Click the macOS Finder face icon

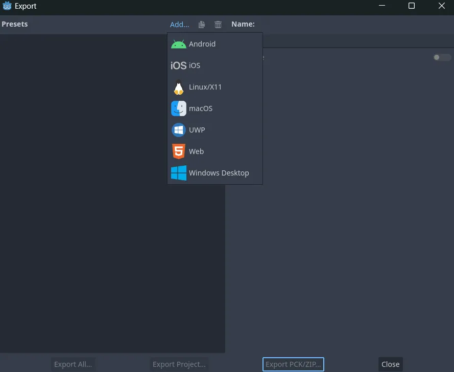(178, 108)
